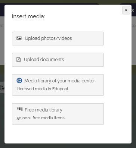Open the Free media library
This screenshot has height=148, width=136.
[58, 114]
